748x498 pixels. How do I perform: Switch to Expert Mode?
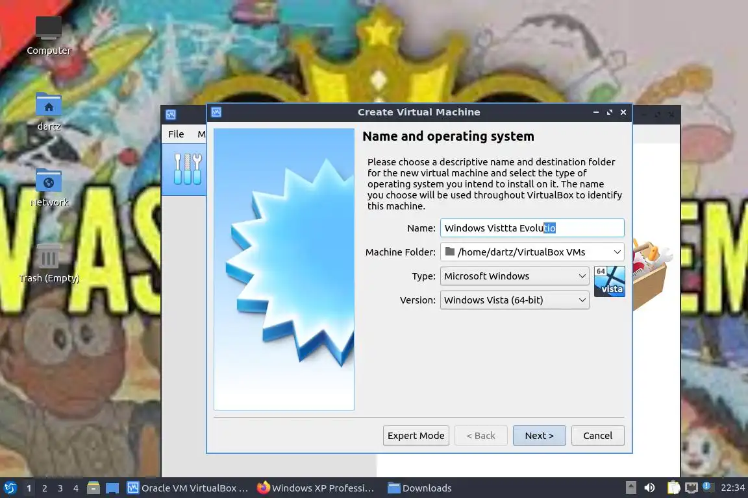pos(416,436)
